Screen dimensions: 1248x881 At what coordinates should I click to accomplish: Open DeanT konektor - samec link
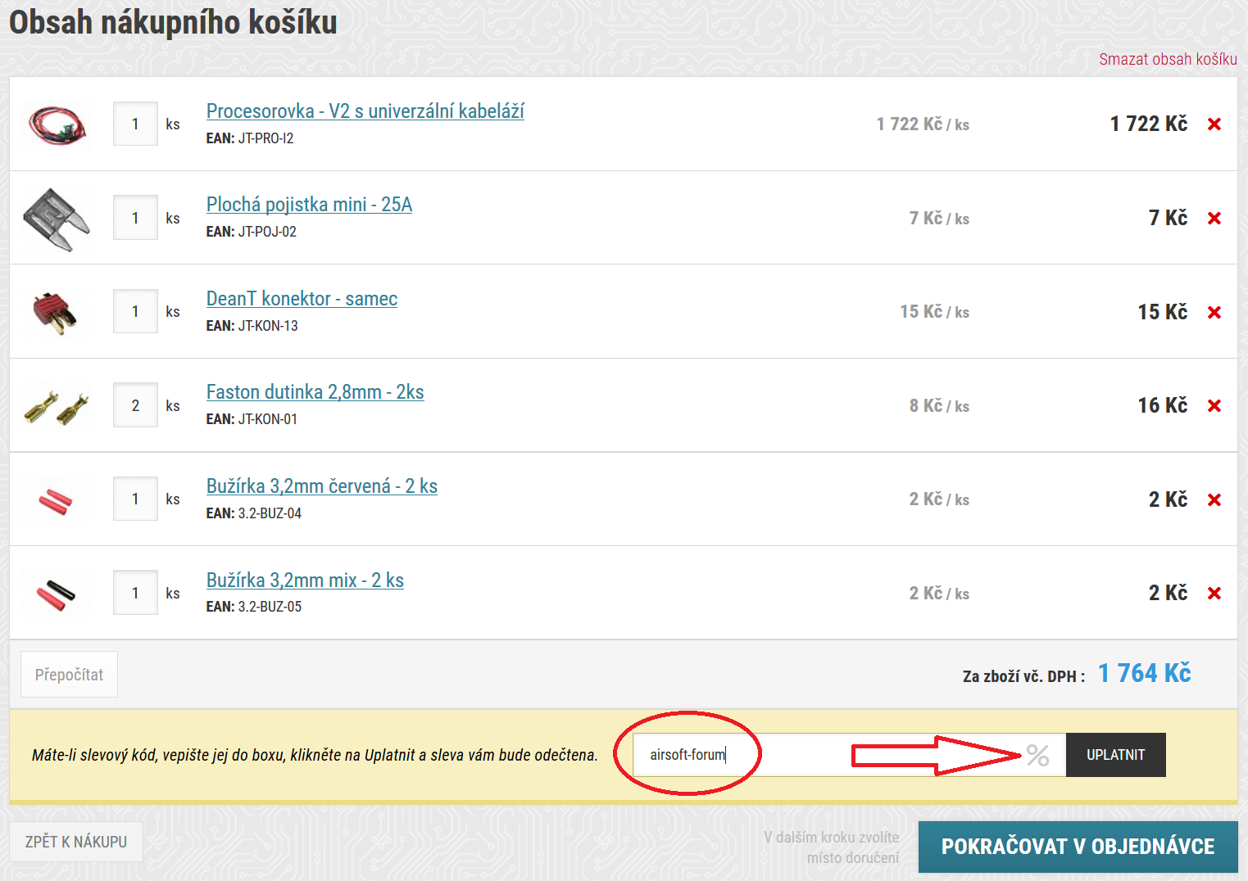coord(302,299)
